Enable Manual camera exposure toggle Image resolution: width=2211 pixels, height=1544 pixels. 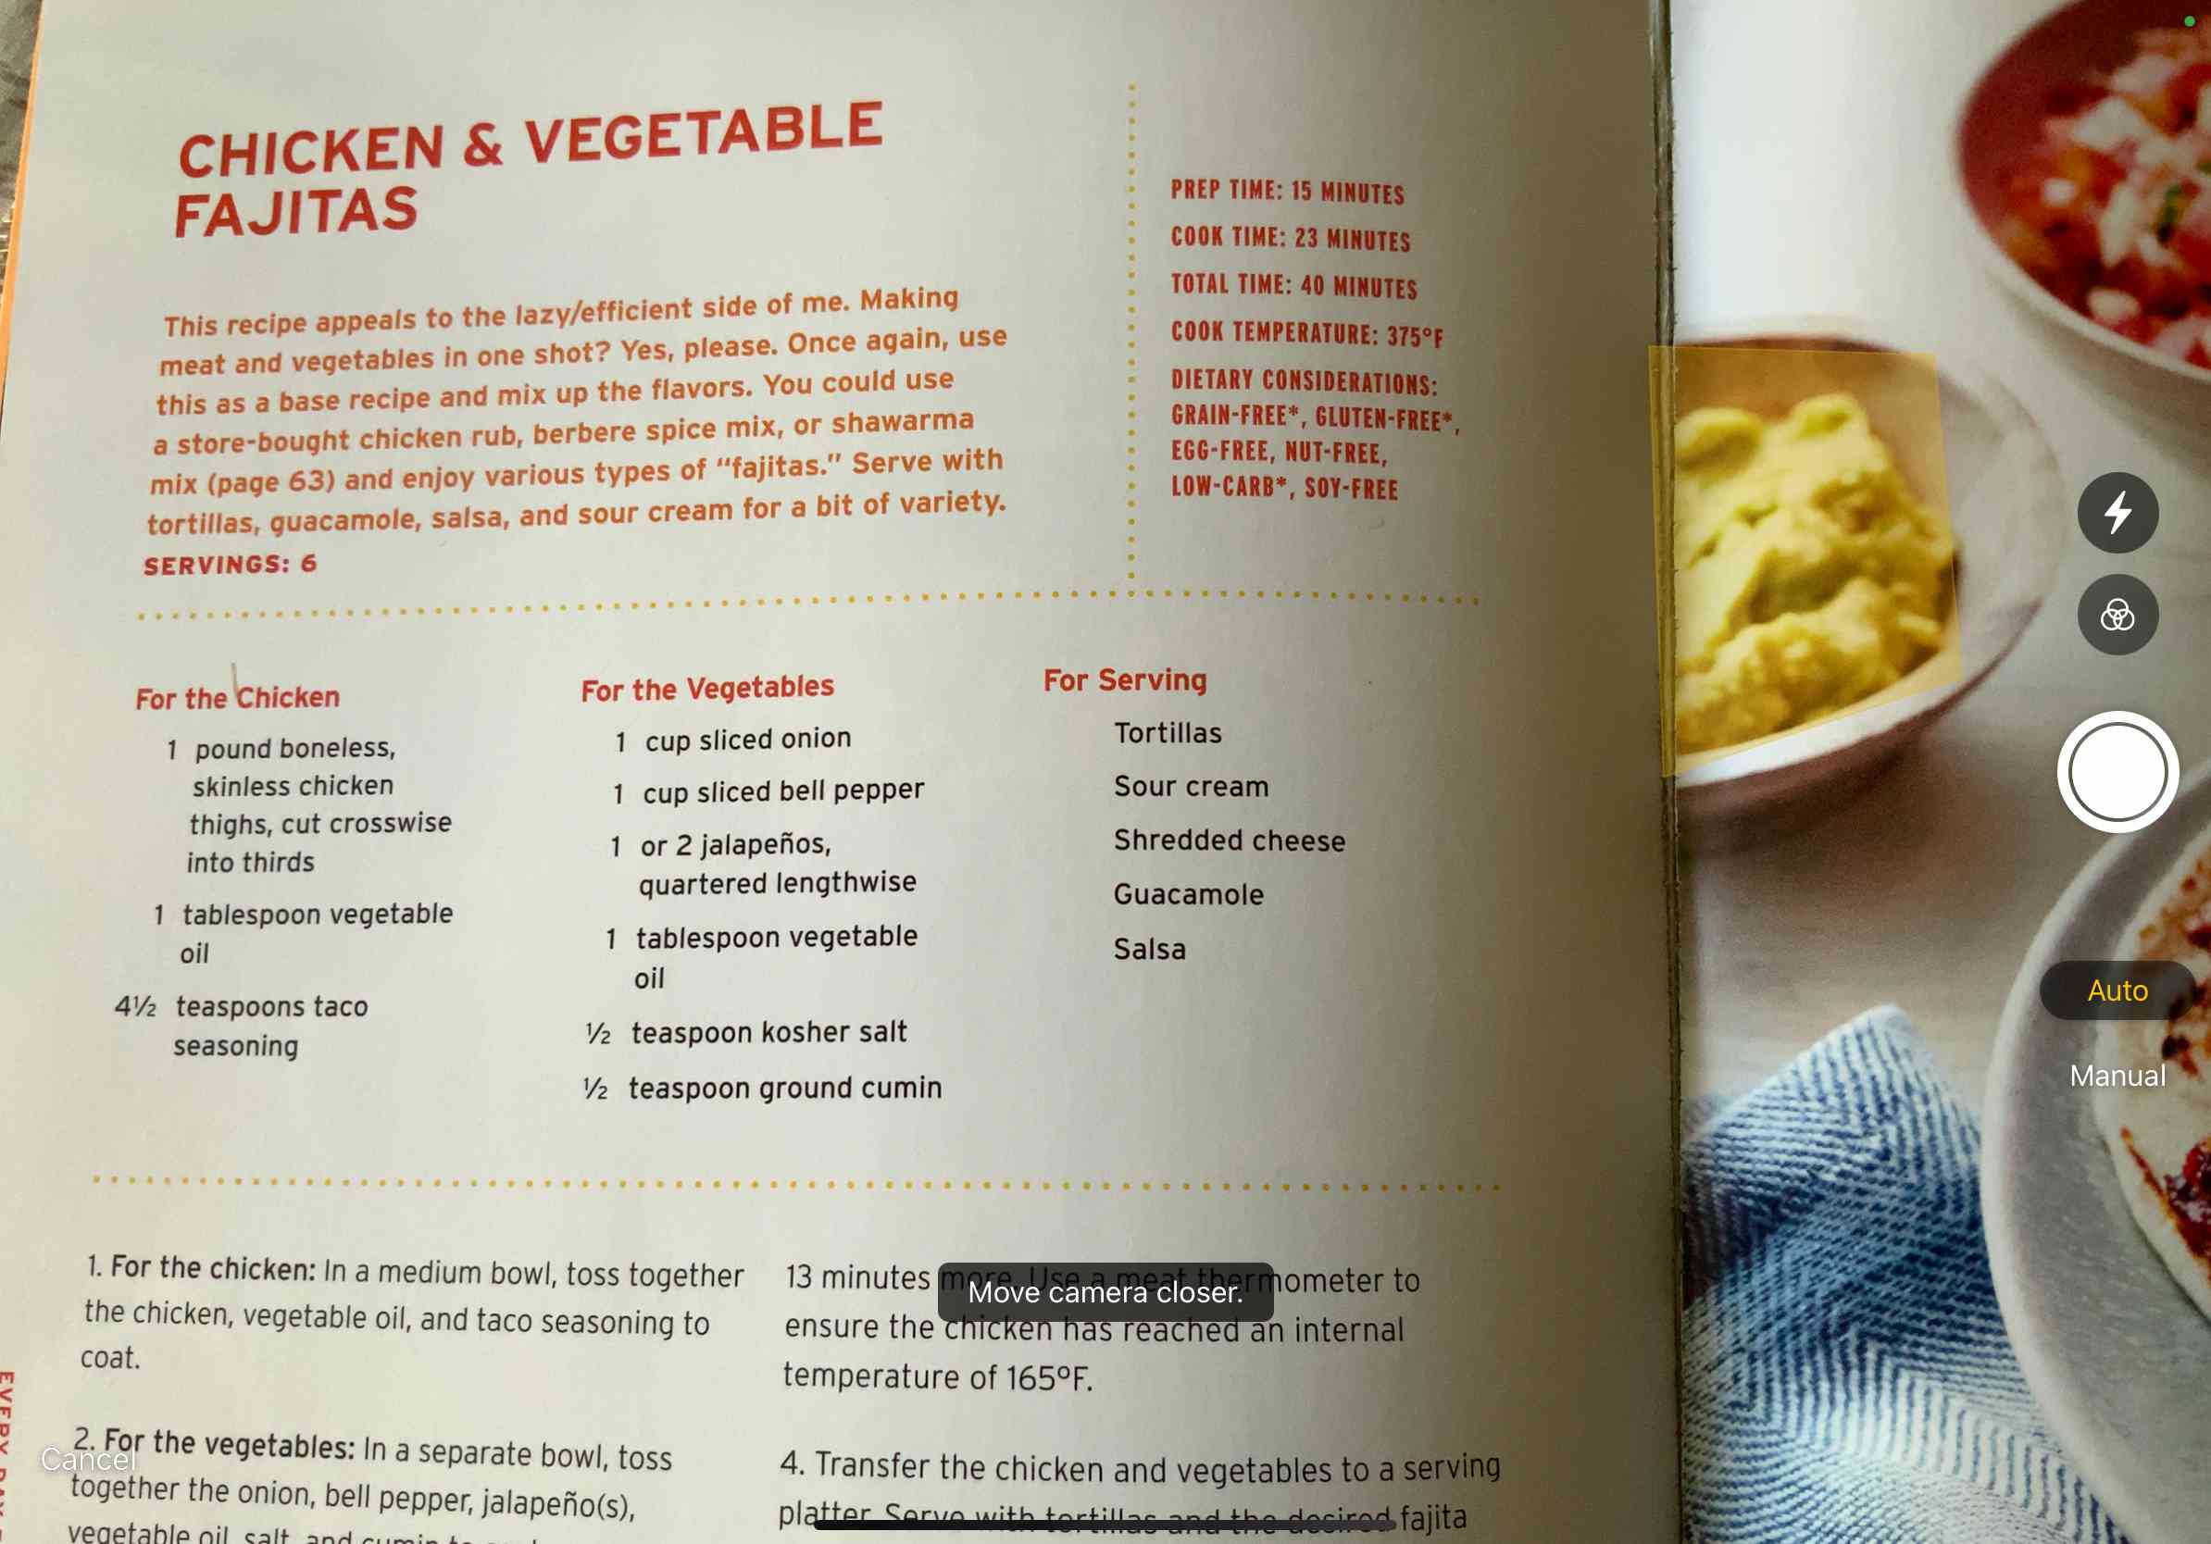coord(2116,1076)
